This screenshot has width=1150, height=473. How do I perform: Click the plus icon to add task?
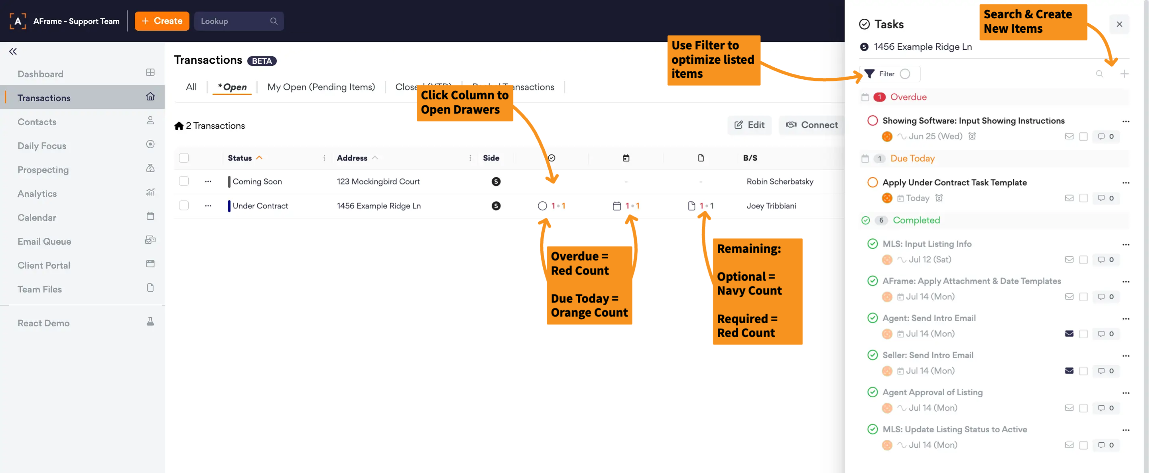click(x=1124, y=74)
